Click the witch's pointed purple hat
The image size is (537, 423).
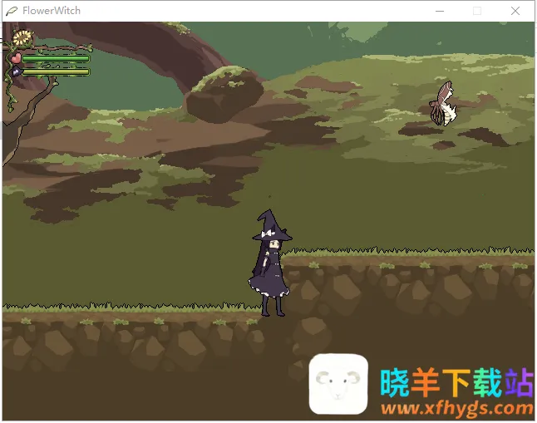click(270, 224)
